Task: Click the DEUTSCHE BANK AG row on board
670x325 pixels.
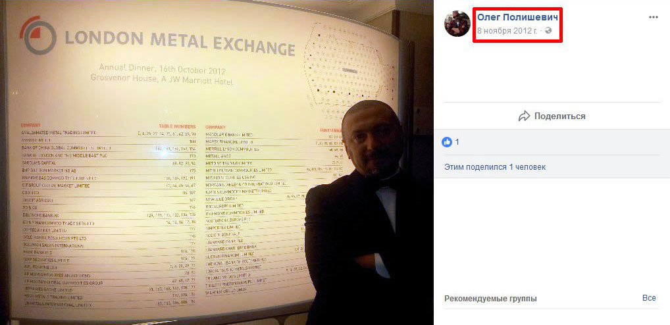Action: click(109, 216)
